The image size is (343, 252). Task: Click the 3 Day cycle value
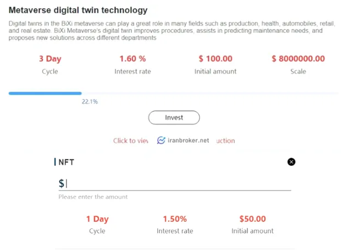[50, 59]
